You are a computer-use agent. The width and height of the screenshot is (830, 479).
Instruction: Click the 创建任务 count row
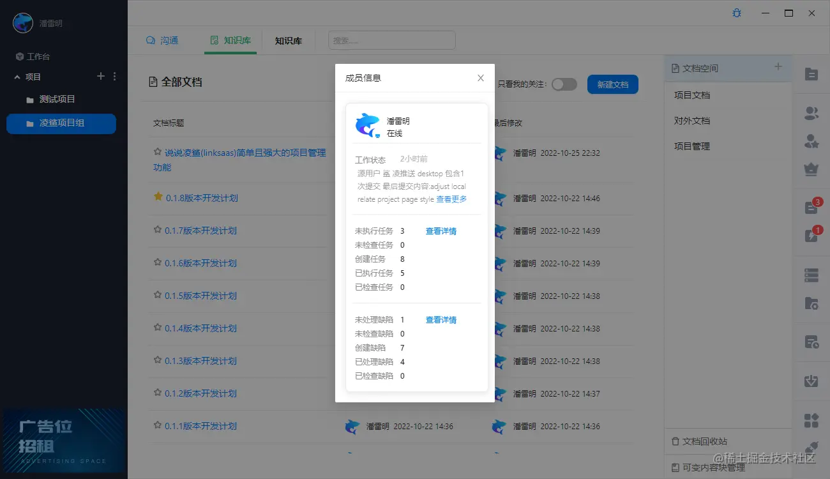pos(380,259)
